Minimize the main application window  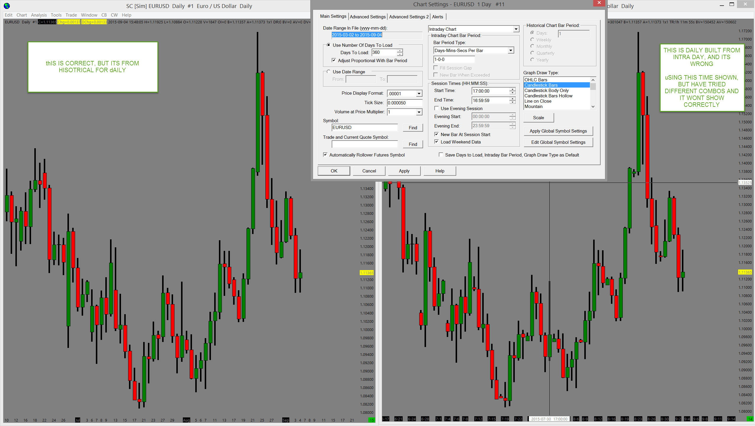click(722, 5)
